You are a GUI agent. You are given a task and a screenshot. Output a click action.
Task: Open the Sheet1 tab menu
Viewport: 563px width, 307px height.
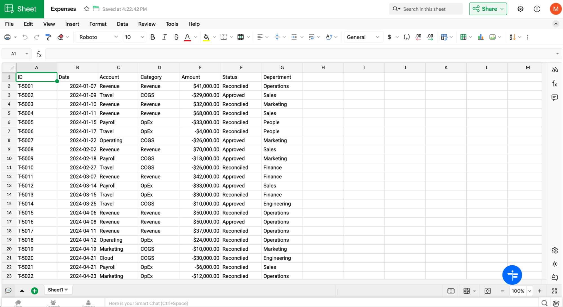(x=66, y=290)
